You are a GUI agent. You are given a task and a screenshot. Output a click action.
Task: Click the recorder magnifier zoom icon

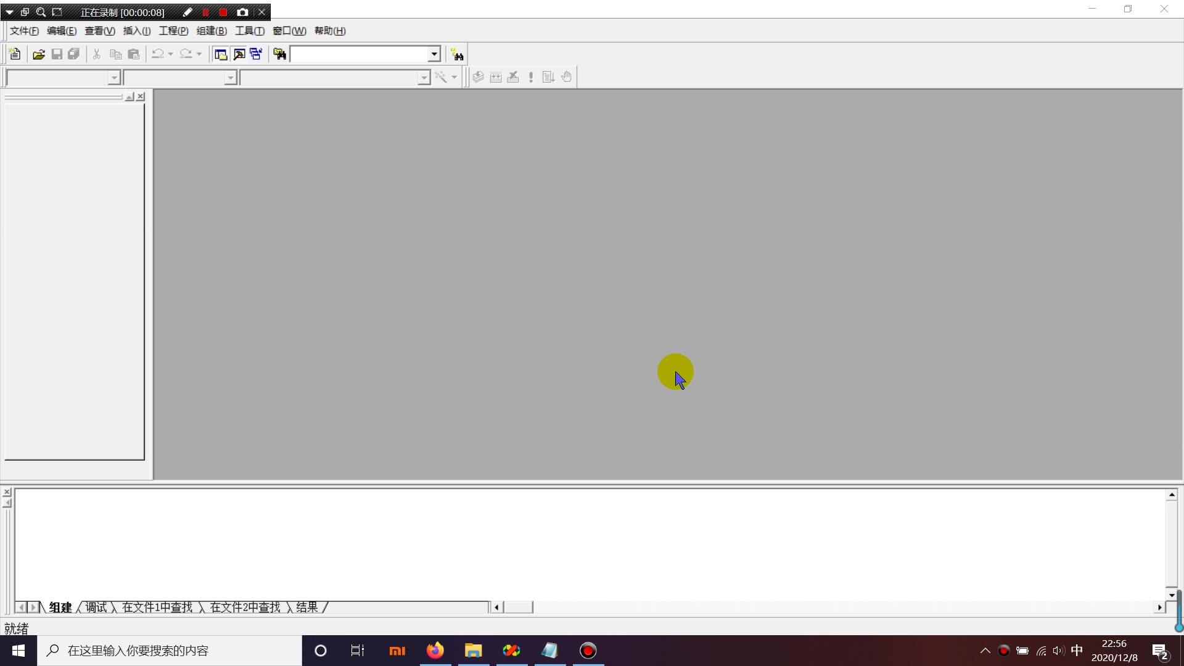click(41, 12)
